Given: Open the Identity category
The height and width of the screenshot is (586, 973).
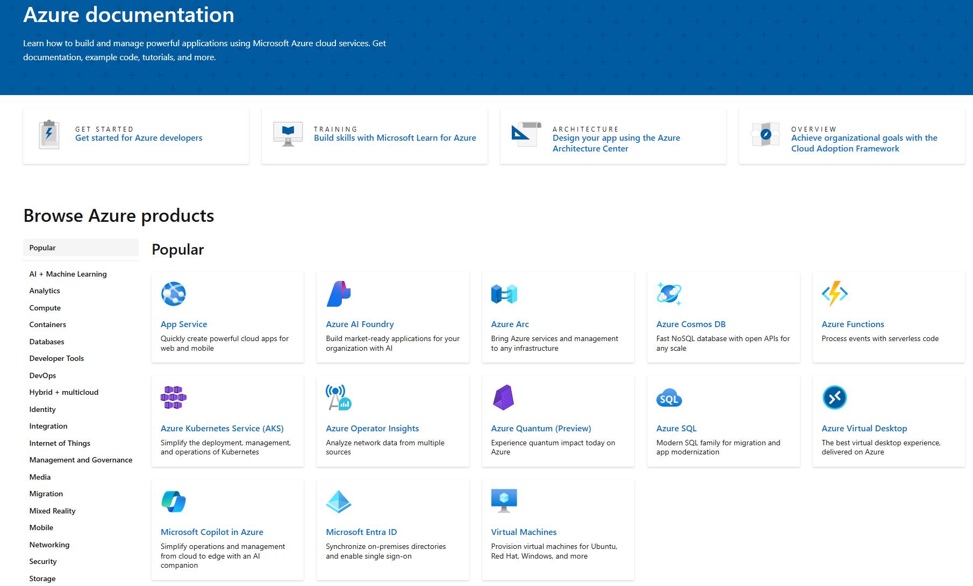Looking at the screenshot, I should (42, 409).
